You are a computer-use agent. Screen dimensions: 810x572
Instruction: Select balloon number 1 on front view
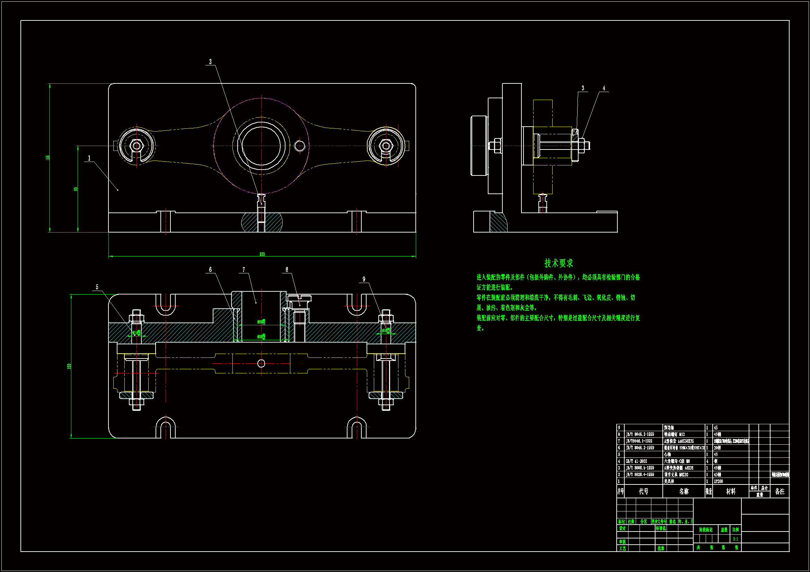89,158
